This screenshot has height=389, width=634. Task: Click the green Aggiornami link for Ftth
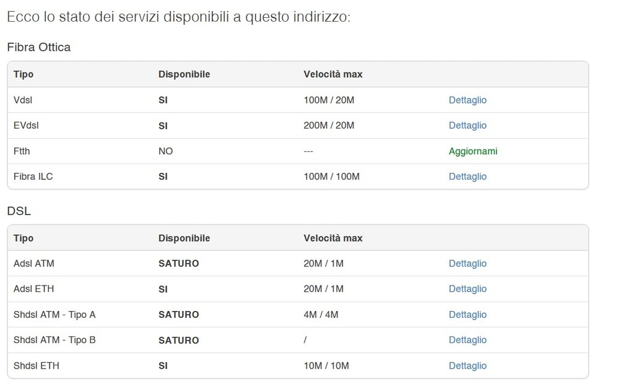pyautogui.click(x=473, y=151)
